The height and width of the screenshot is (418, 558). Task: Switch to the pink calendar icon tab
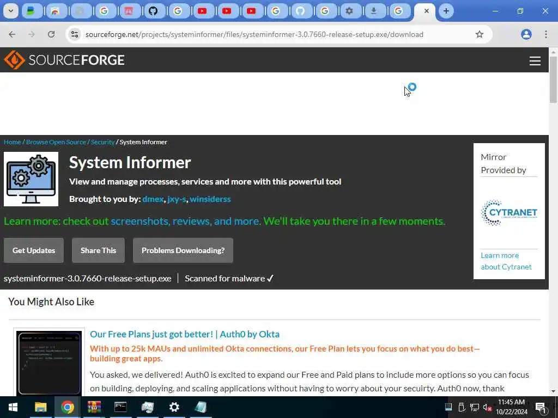coord(129,11)
